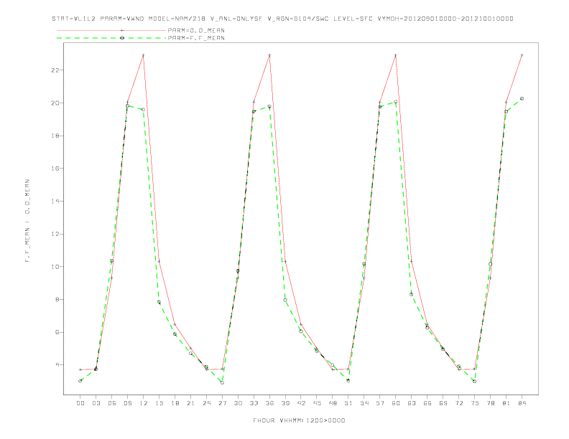The height and width of the screenshot is (439, 569).
Task: Click x-axis forecast hour label 75
Action: 475,403
